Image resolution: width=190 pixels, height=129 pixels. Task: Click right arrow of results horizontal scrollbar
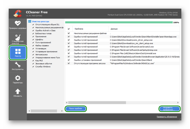tap(178, 103)
